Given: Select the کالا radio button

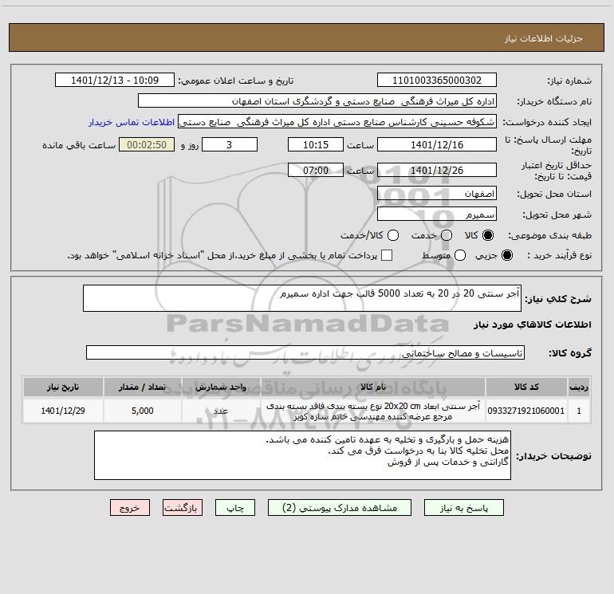Looking at the screenshot, I should [488, 235].
